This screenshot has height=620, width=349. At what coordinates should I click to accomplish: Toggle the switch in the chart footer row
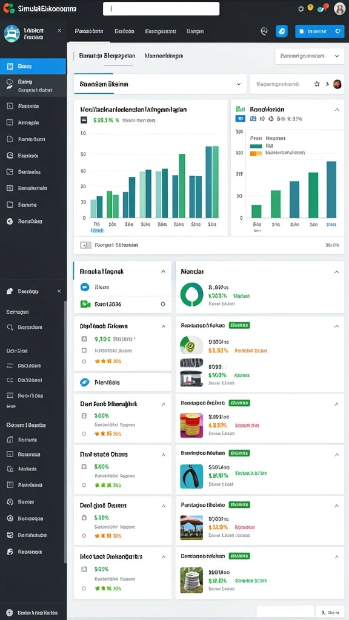pos(86,245)
